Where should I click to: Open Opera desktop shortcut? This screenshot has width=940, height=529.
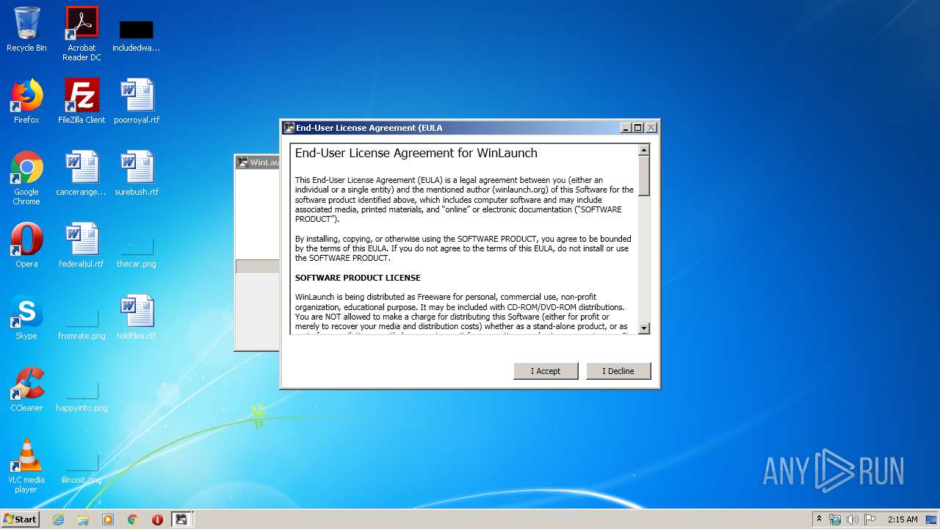point(26,245)
